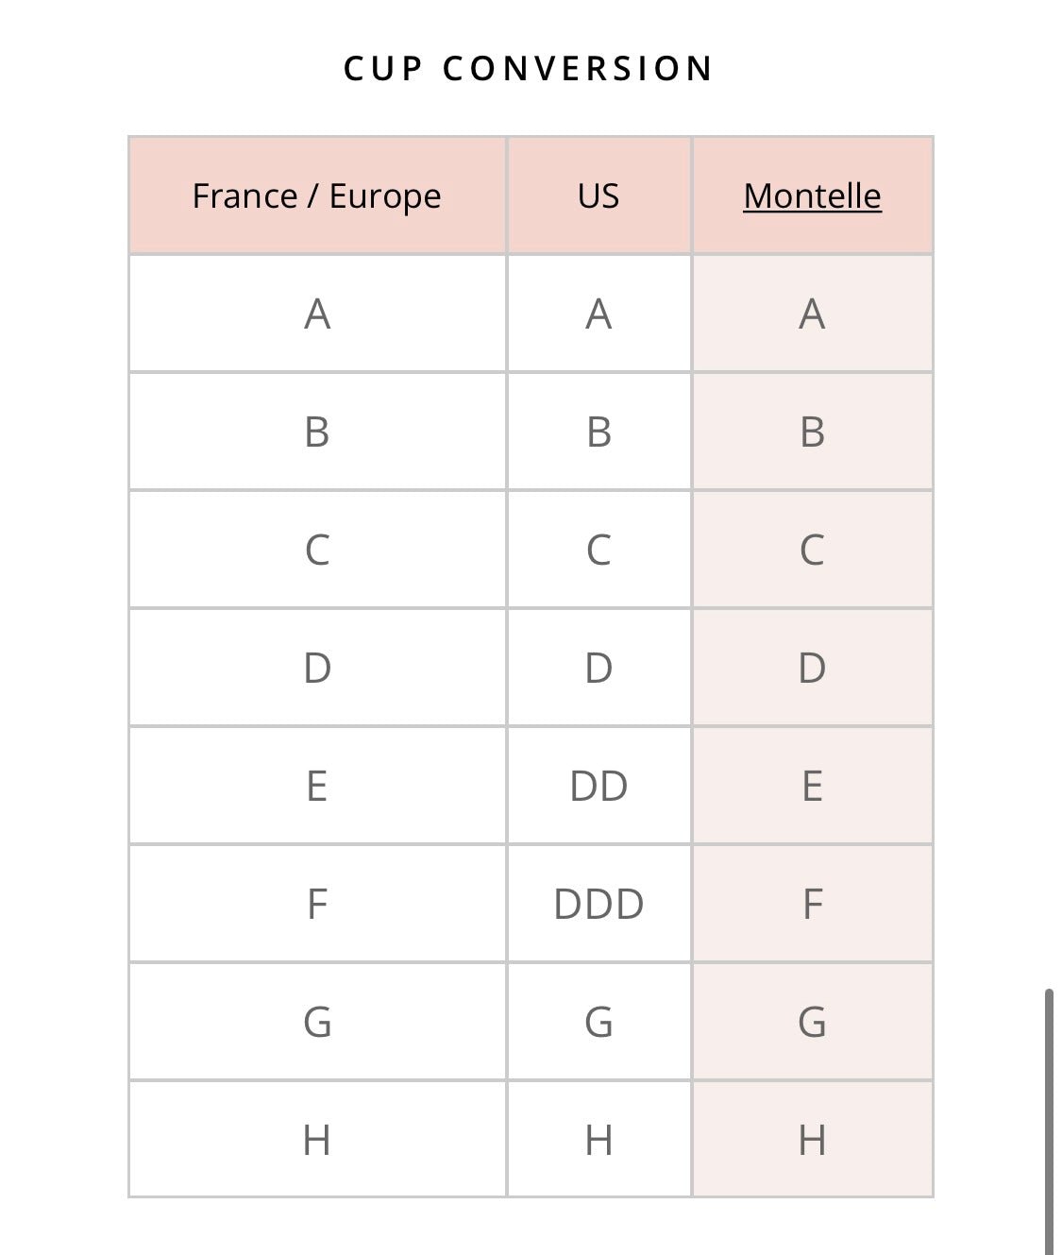Click France / Europe cup E cell
The width and height of the screenshot is (1062, 1255).
click(x=317, y=786)
